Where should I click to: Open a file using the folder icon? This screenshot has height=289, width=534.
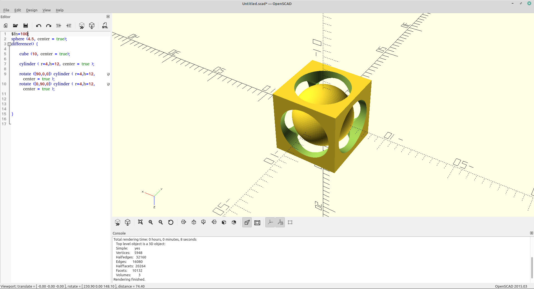(16, 26)
